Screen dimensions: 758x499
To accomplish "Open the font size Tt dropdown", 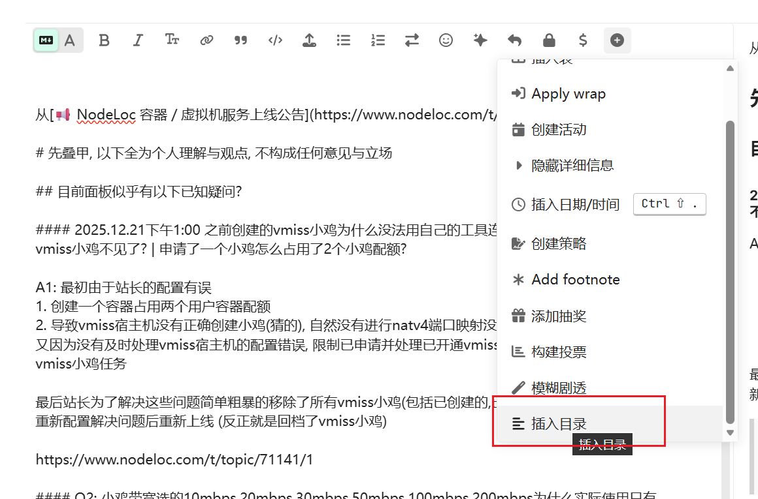I will (173, 40).
